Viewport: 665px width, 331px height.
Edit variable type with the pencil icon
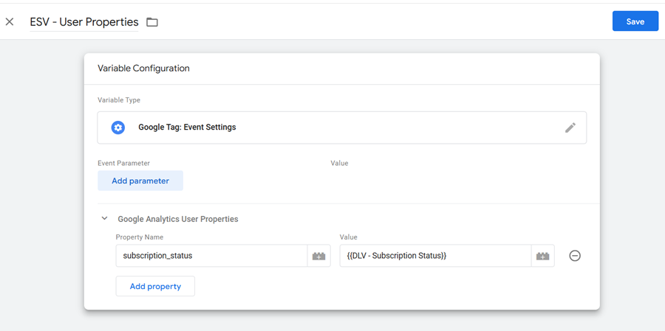point(570,128)
